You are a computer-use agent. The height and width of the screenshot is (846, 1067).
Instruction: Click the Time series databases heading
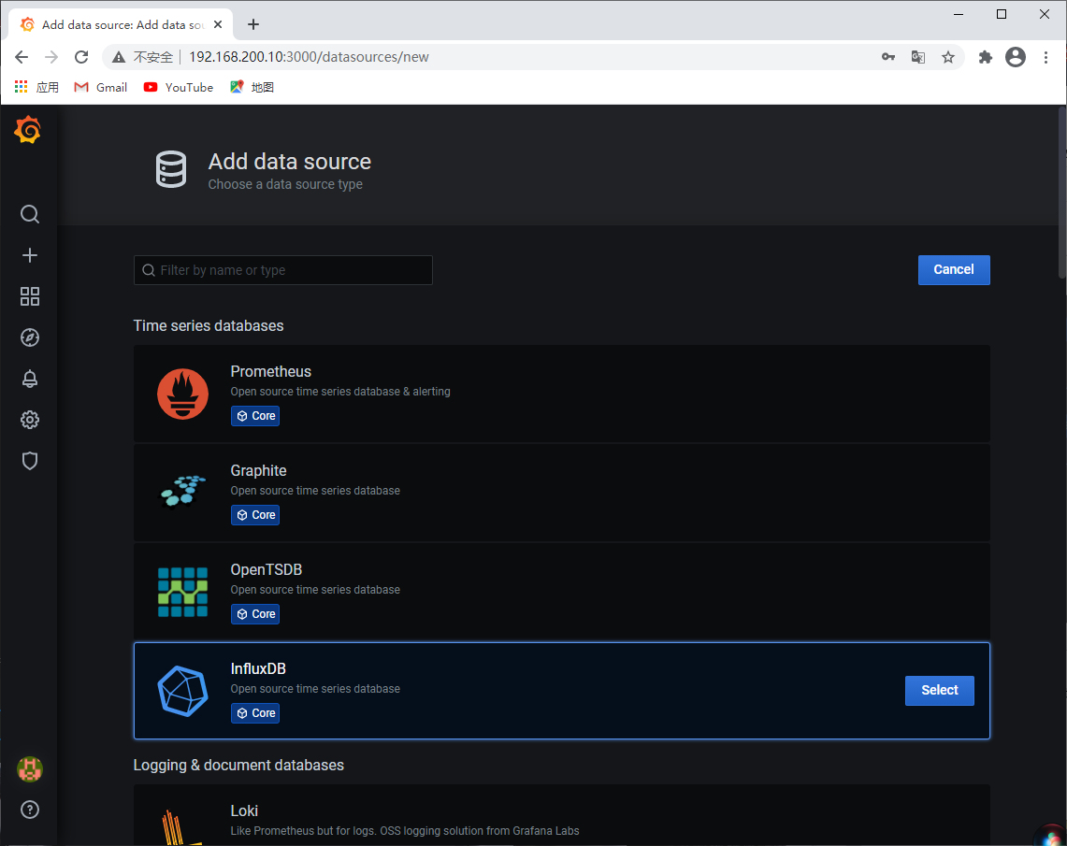coord(209,325)
